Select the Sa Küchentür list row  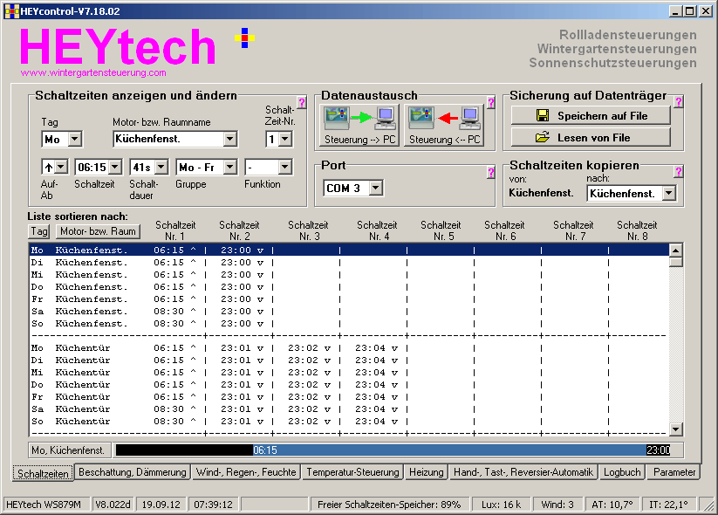coord(349,409)
